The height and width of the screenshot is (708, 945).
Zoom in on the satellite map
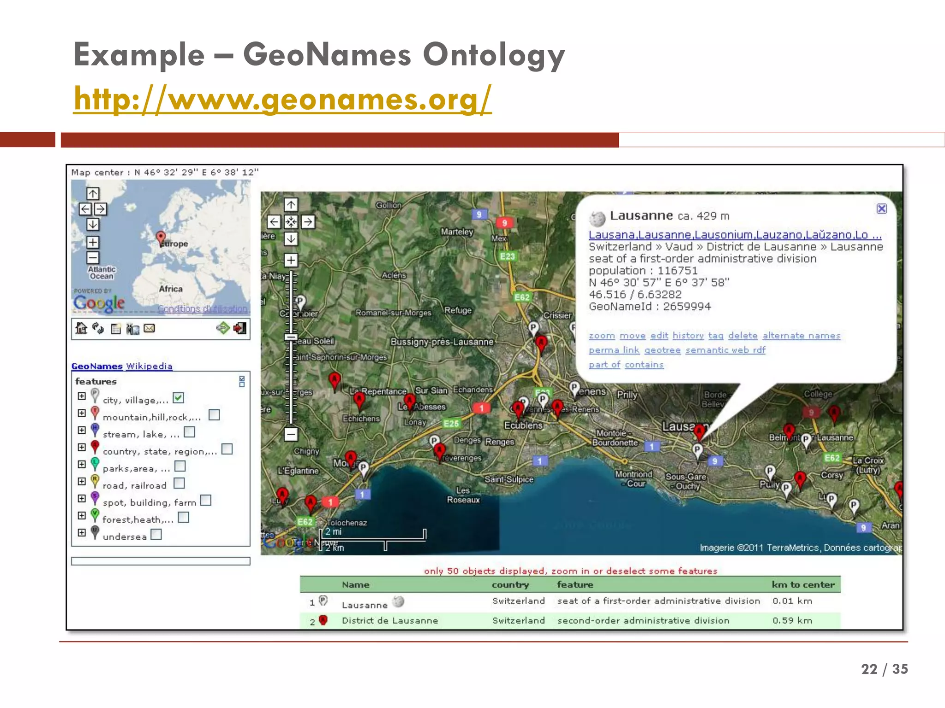coord(291,260)
